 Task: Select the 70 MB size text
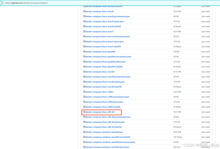coord(176,52)
